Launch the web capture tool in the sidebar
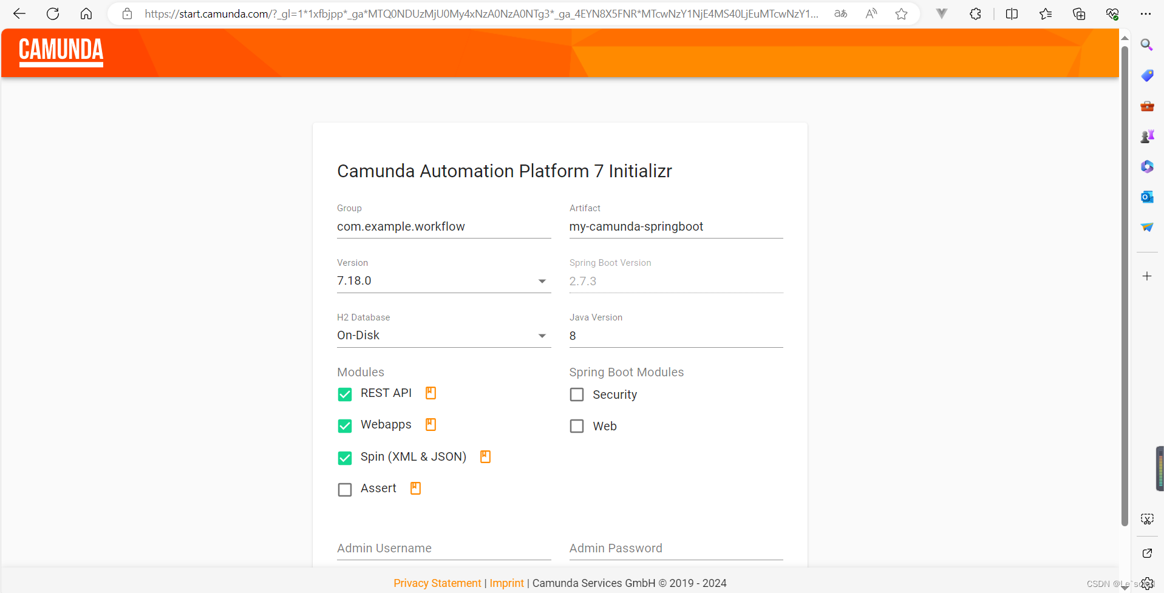 (1146, 519)
